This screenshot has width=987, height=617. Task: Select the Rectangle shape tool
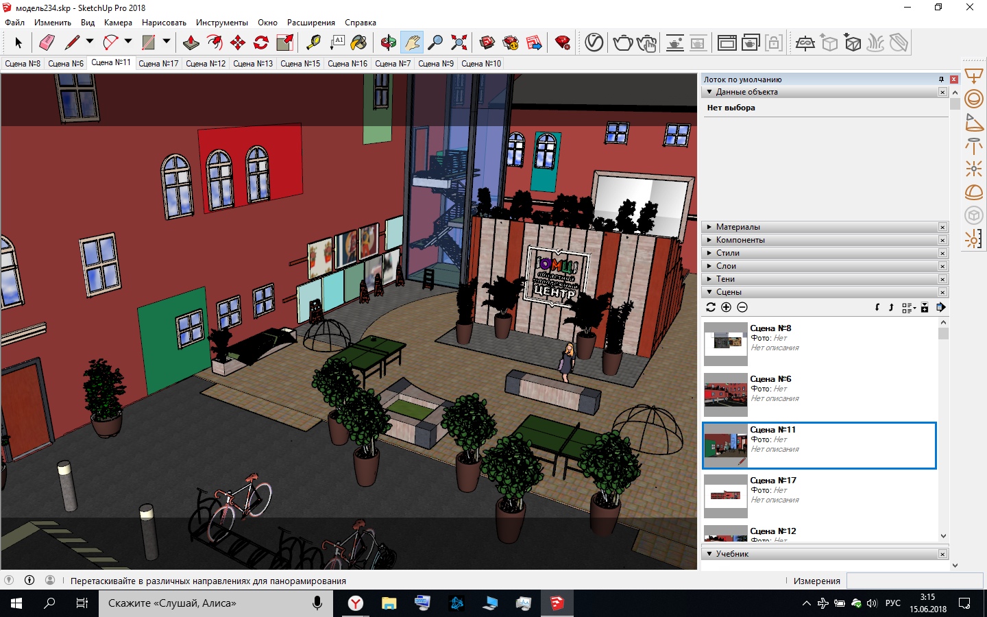click(148, 43)
